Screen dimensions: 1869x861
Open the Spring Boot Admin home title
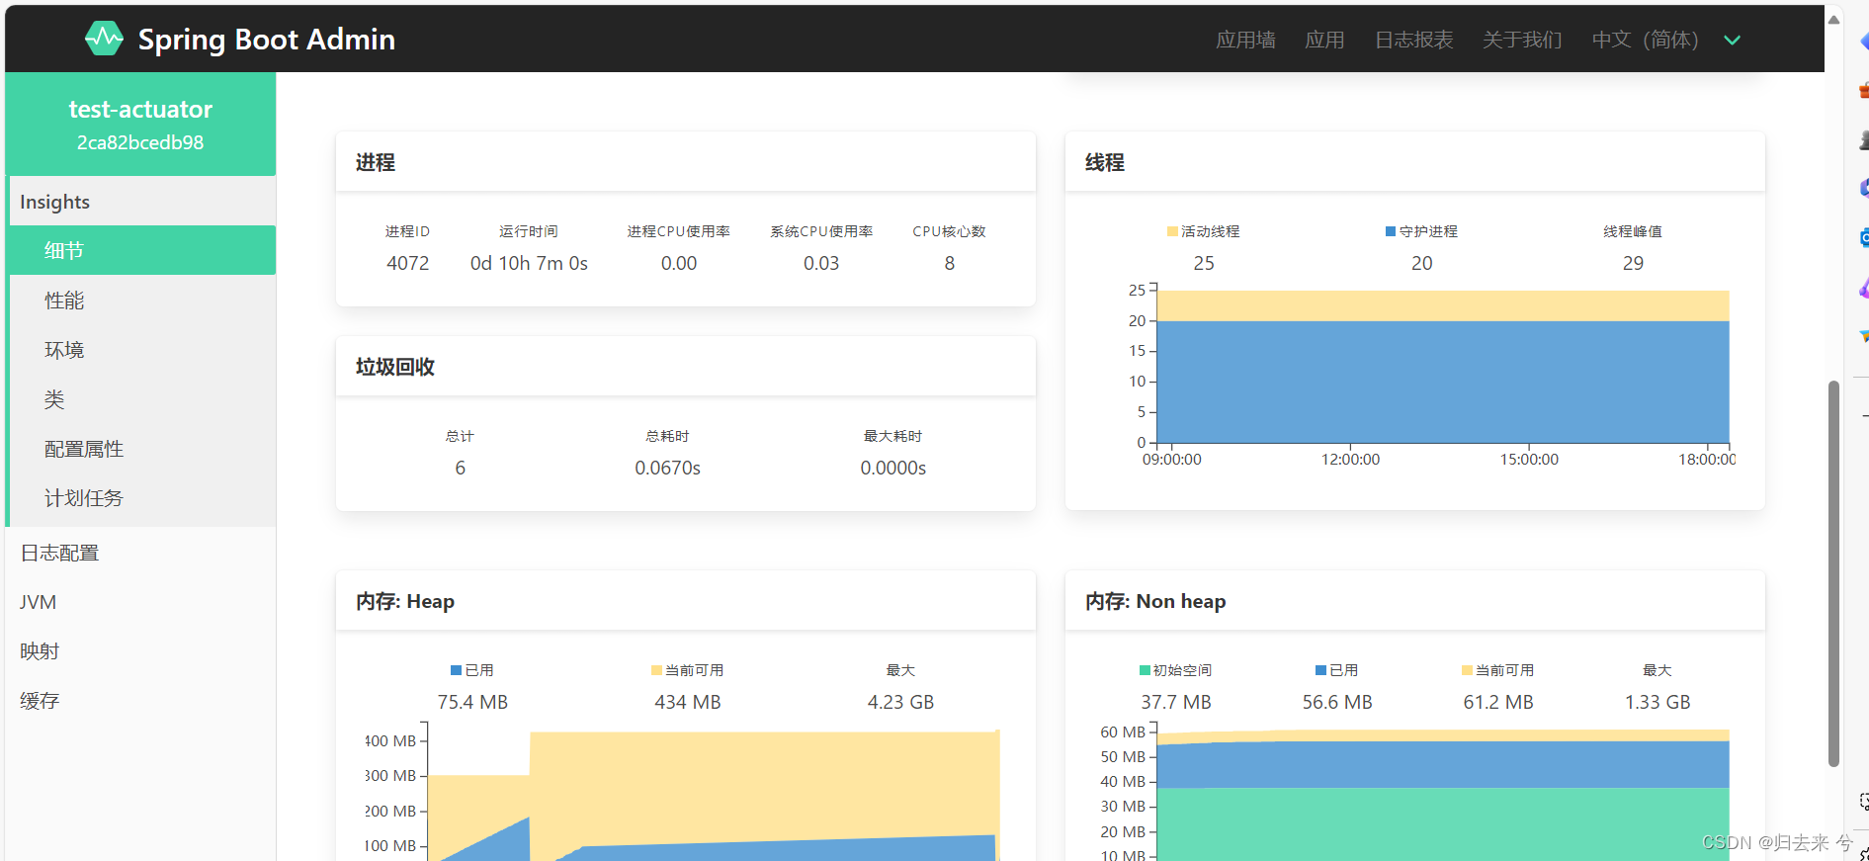266,39
